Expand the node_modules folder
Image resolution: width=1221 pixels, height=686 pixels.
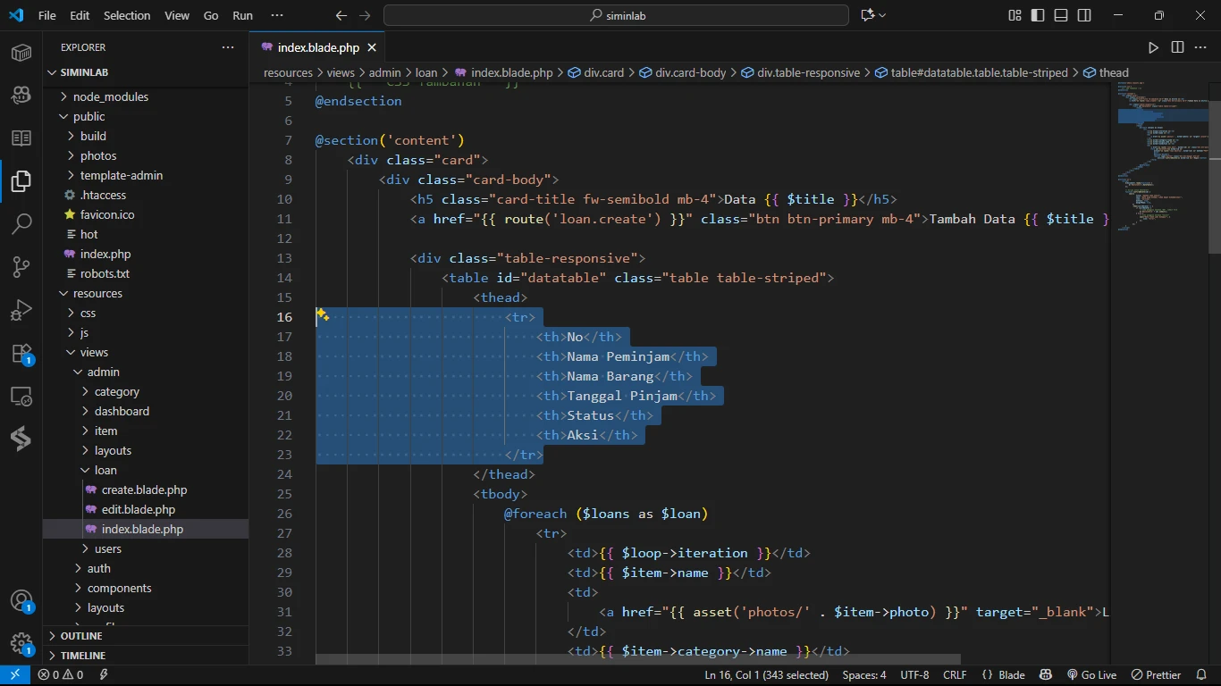pyautogui.click(x=110, y=96)
